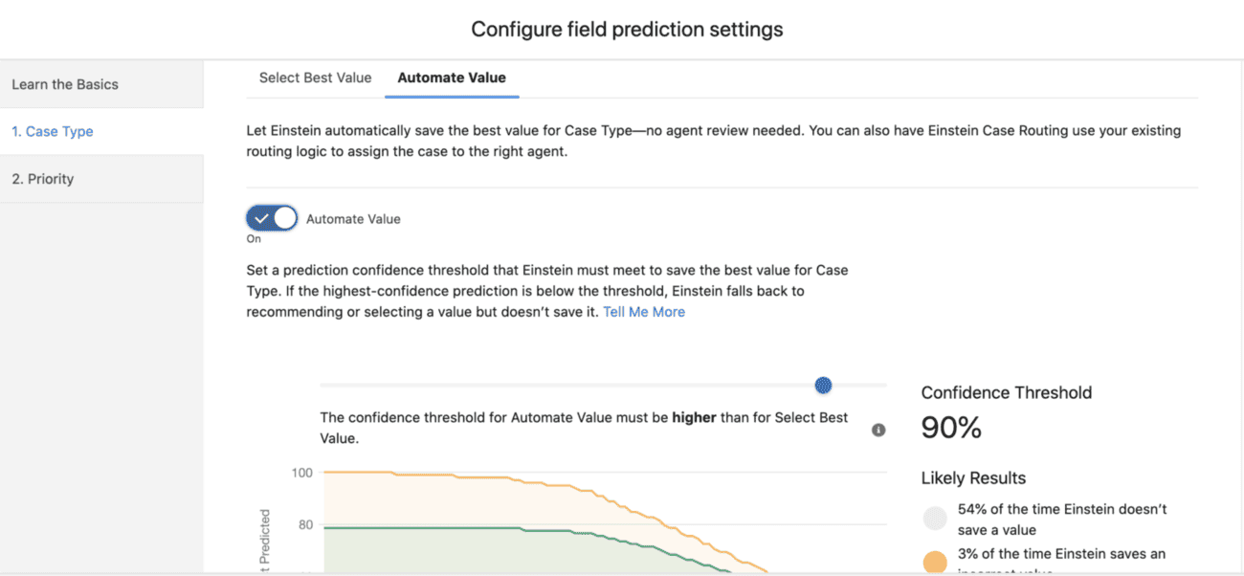Select the '1. Case Type' sidebar step

52,131
